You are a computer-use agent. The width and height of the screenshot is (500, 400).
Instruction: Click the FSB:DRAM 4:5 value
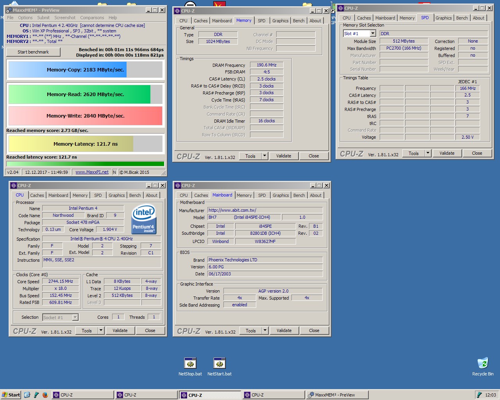266,72
